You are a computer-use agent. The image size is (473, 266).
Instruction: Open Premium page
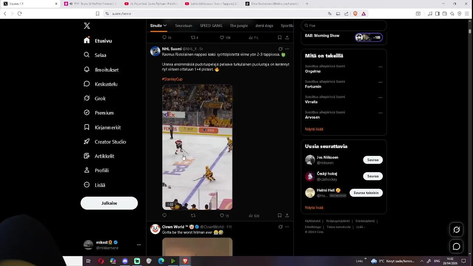click(x=99, y=113)
